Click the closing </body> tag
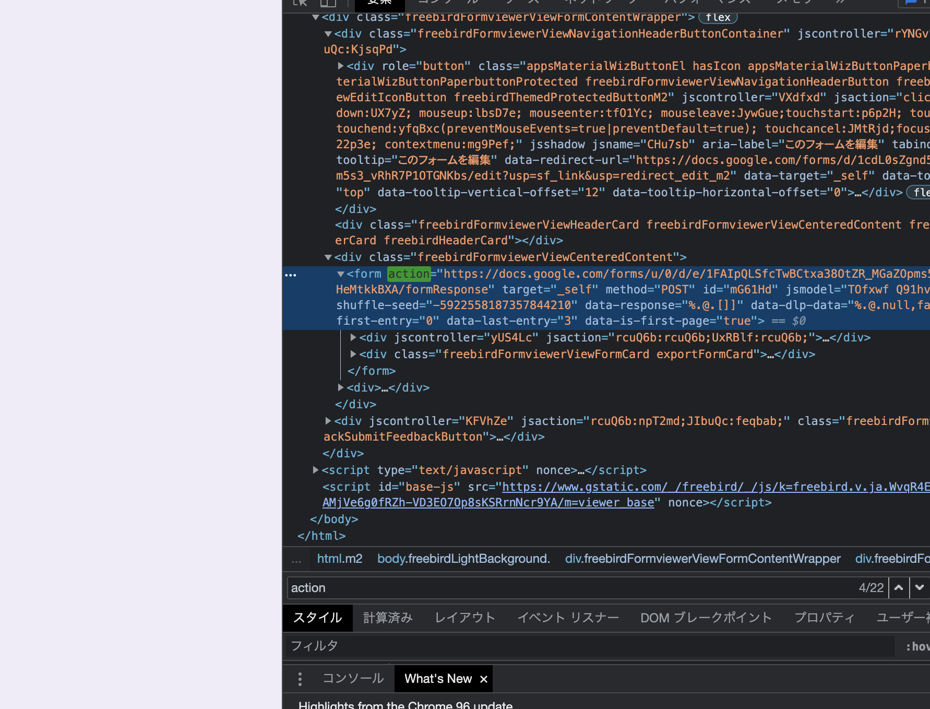Viewport: 930px width, 709px height. click(334, 519)
